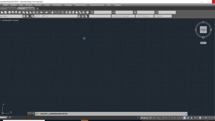
Task: Click the text style icon
Action: [x=92, y=12]
